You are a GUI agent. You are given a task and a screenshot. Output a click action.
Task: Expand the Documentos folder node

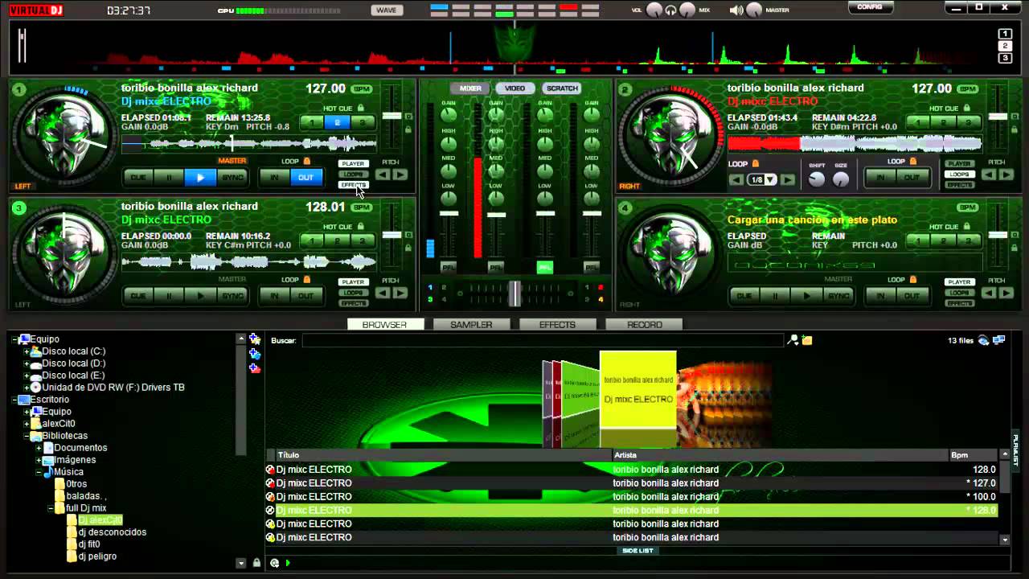point(39,448)
